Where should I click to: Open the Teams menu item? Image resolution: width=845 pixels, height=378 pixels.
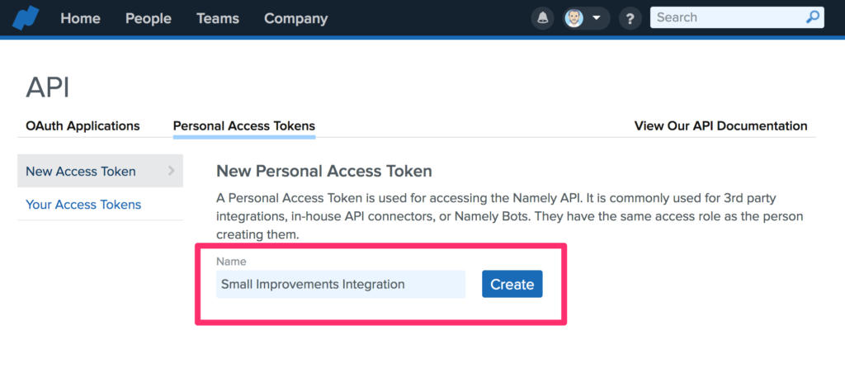pyautogui.click(x=217, y=18)
